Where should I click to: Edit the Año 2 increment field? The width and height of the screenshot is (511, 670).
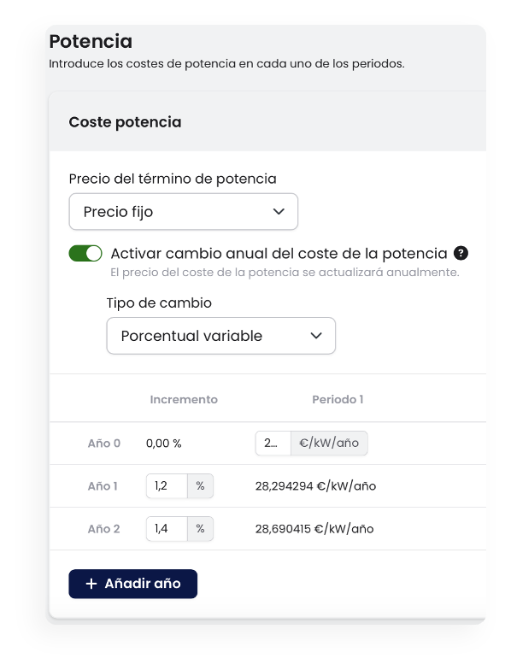[x=167, y=528]
